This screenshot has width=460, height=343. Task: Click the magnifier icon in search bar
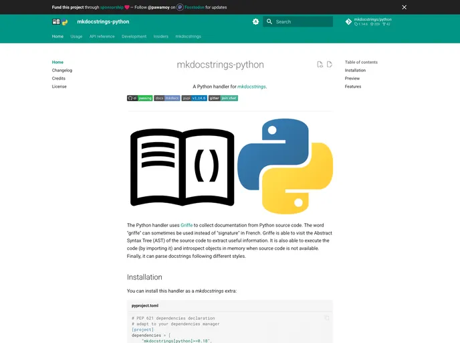point(269,21)
